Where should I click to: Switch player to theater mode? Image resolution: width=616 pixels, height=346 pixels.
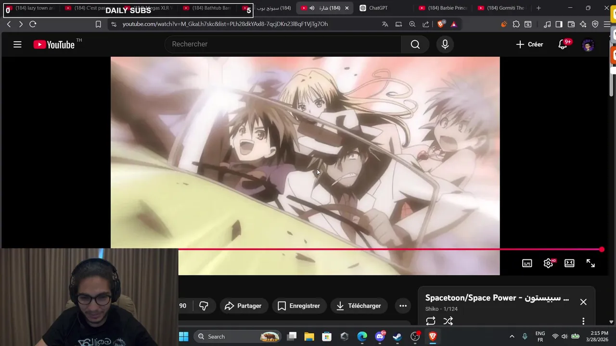[569, 263]
